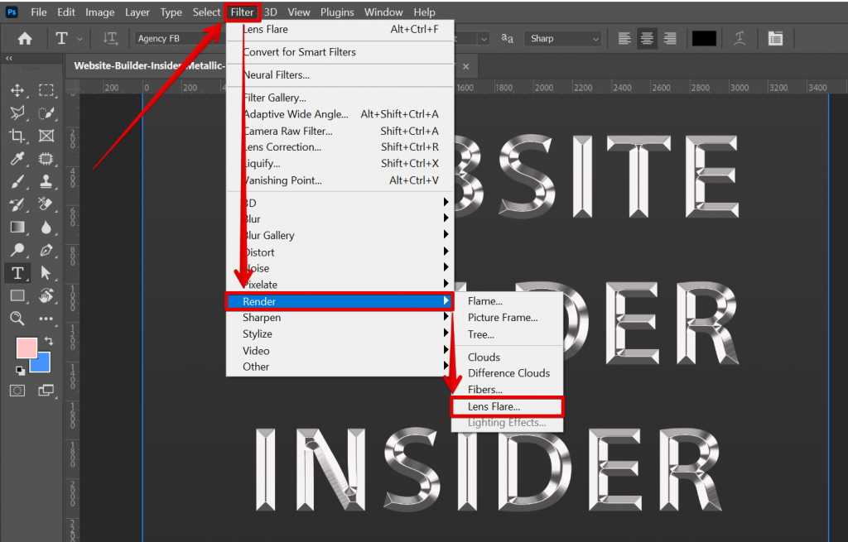This screenshot has width=848, height=542.
Task: Toggle Quick Mask mode
Action: pyautogui.click(x=17, y=391)
